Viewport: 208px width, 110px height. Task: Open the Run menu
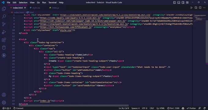[44, 2]
